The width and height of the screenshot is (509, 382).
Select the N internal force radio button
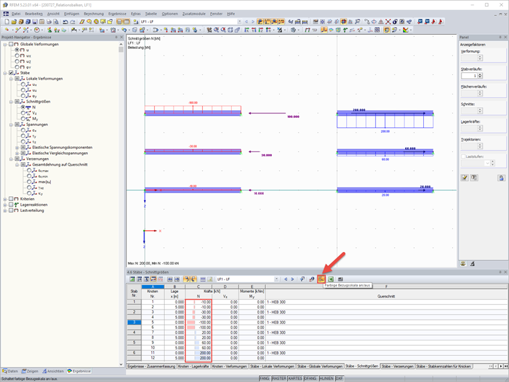[x=23, y=107]
